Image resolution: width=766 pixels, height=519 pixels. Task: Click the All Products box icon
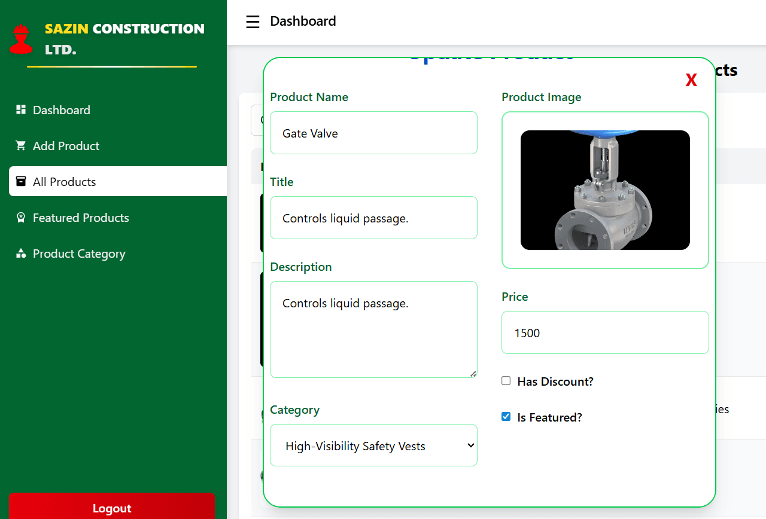click(21, 181)
